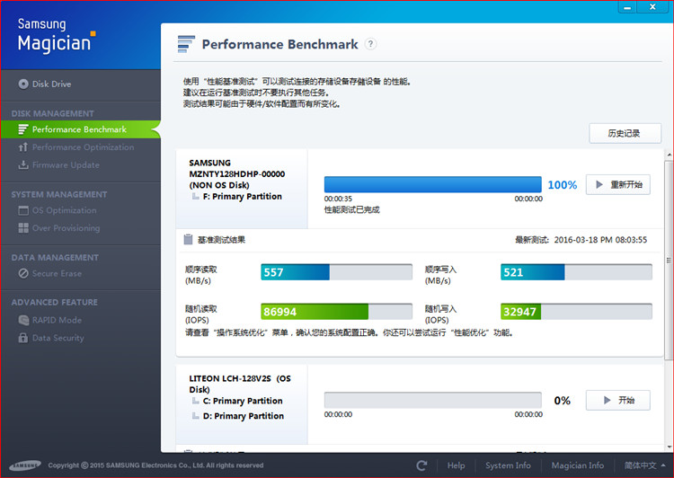Screen dimensions: 674x478
Task: Open Help in the footer
Action: tap(456, 465)
